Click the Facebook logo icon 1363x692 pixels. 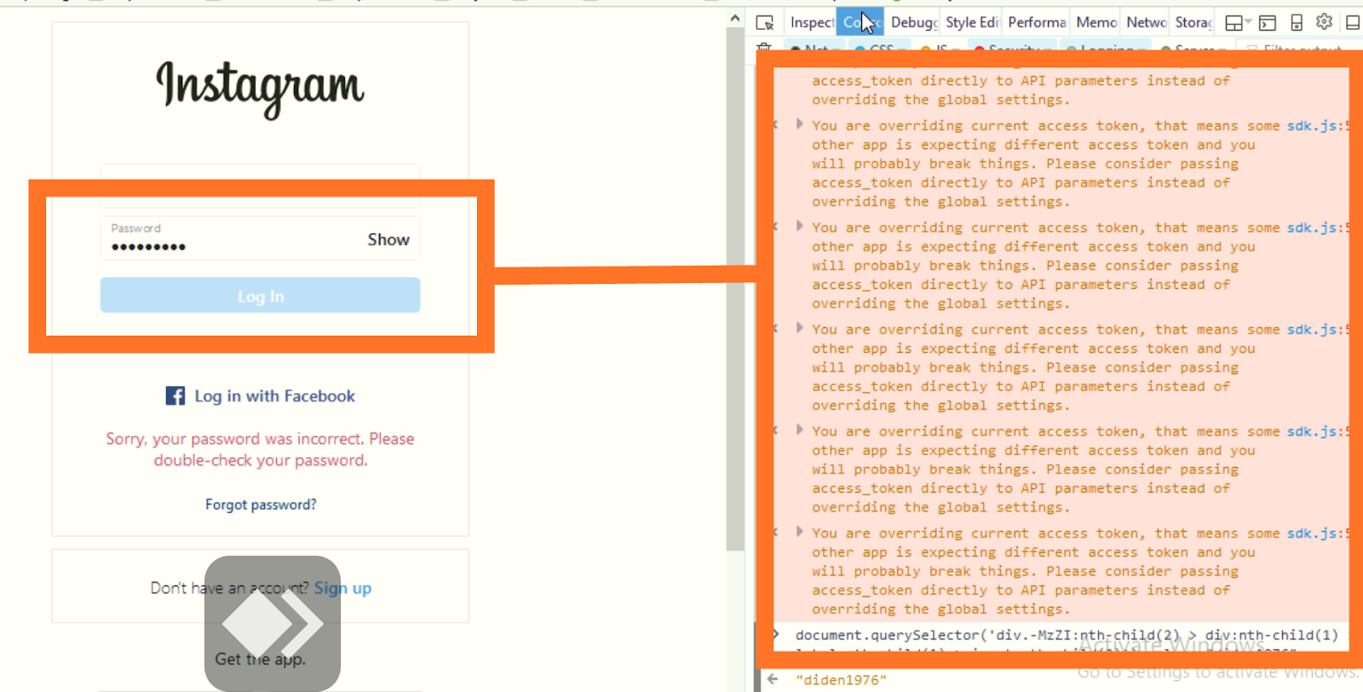click(x=175, y=395)
